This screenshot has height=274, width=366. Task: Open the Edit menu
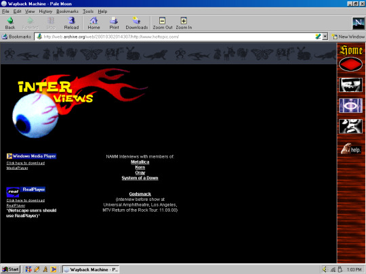(x=17, y=12)
